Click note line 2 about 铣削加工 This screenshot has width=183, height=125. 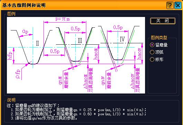78,114
